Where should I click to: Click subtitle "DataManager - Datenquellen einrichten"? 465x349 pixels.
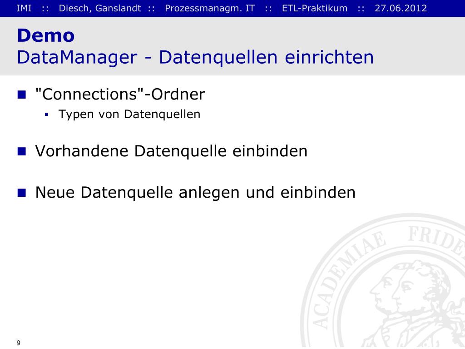tap(195, 57)
